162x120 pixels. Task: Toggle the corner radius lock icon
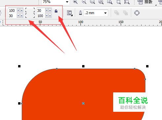click(56, 11)
